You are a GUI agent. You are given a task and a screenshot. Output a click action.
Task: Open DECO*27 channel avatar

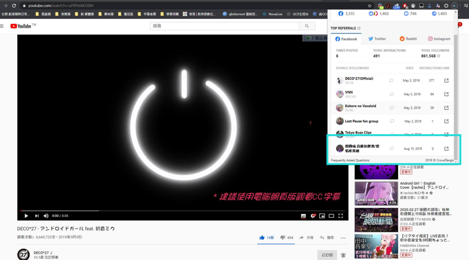point(23,255)
